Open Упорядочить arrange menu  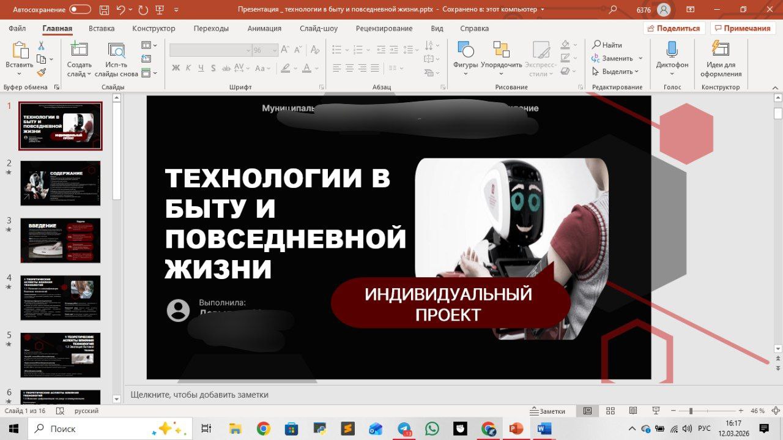pos(501,59)
